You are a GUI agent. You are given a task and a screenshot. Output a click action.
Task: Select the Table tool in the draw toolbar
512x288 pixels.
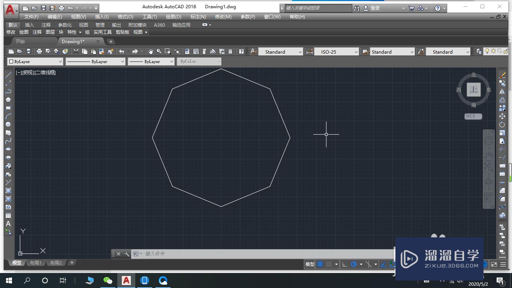[8, 215]
